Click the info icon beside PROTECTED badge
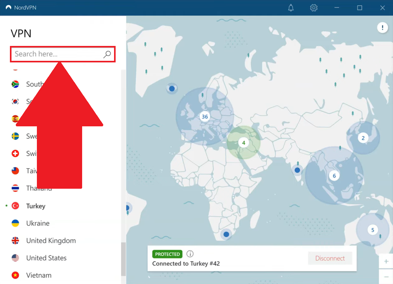This screenshot has height=284, width=393. 190,254
